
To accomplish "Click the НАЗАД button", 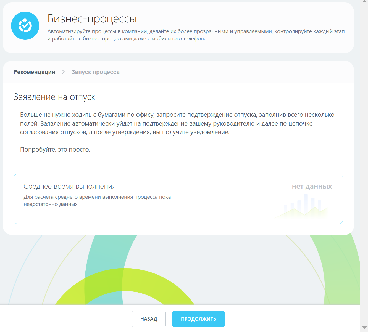I will pos(149,319).
